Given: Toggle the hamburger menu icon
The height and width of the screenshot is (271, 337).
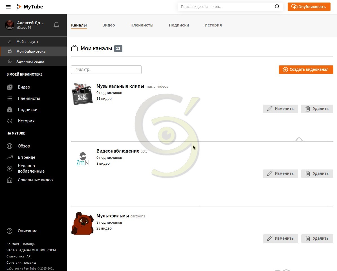Looking at the screenshot, I should 8,7.
